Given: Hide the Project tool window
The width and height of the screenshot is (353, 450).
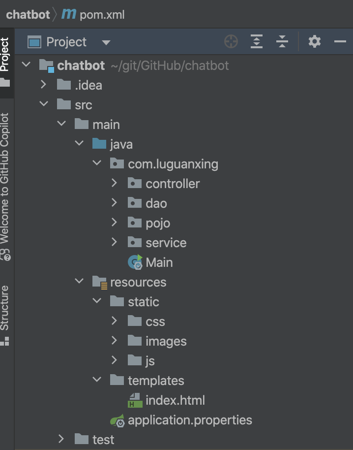Looking at the screenshot, I should click(340, 42).
